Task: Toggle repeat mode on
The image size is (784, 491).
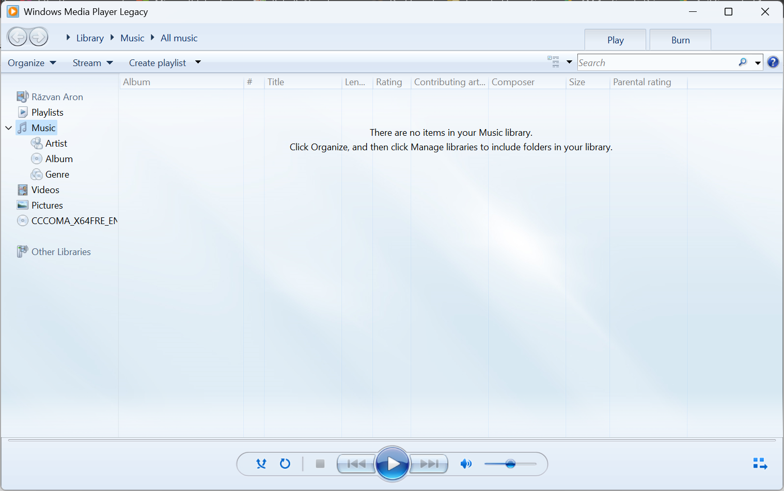Action: 285,464
